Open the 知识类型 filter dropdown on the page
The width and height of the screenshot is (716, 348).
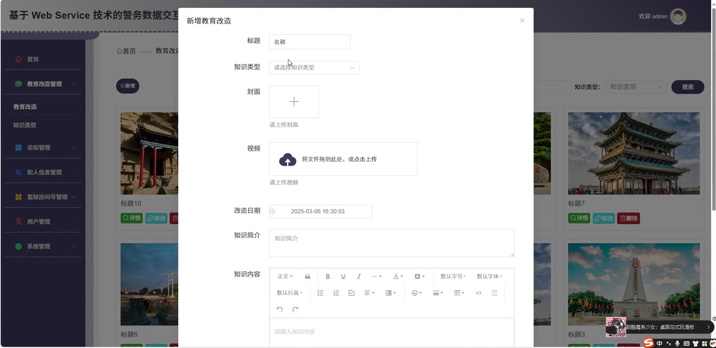point(636,87)
